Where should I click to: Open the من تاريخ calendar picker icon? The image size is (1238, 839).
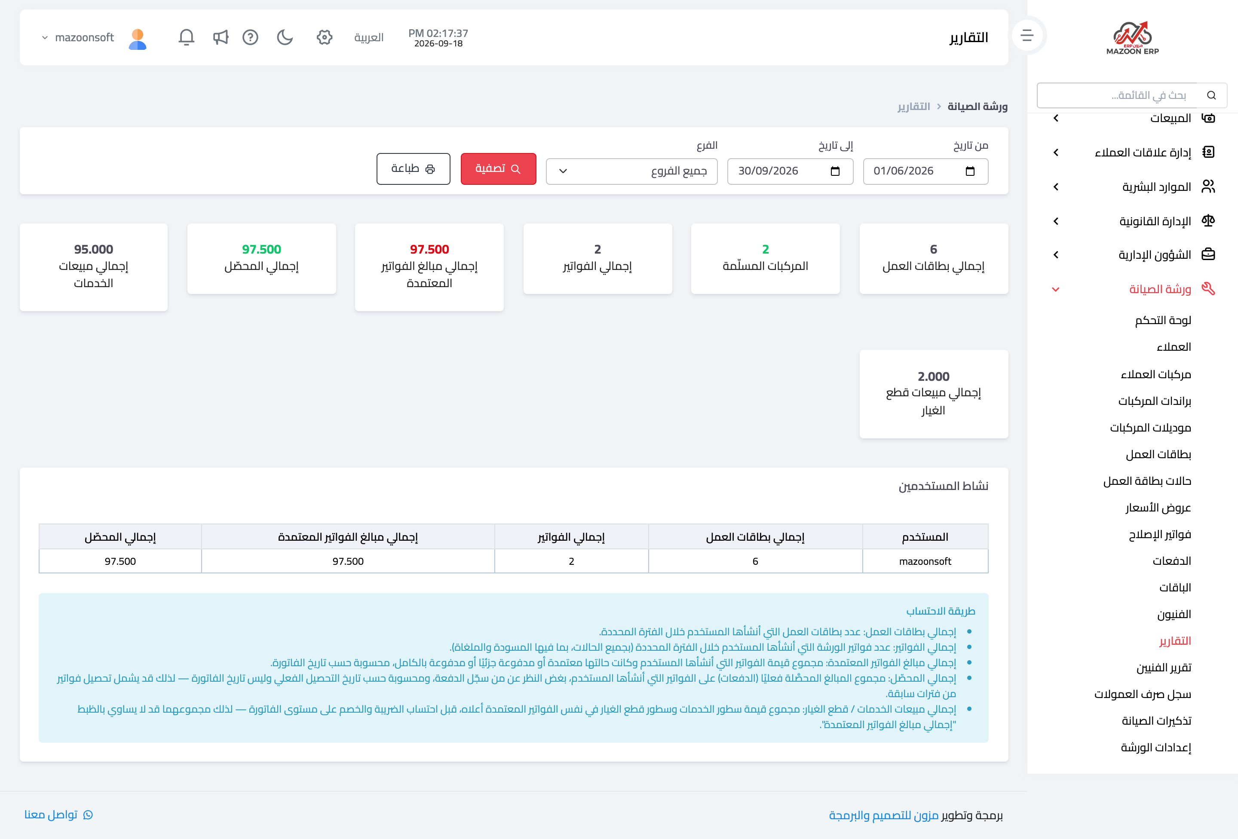coord(970,171)
